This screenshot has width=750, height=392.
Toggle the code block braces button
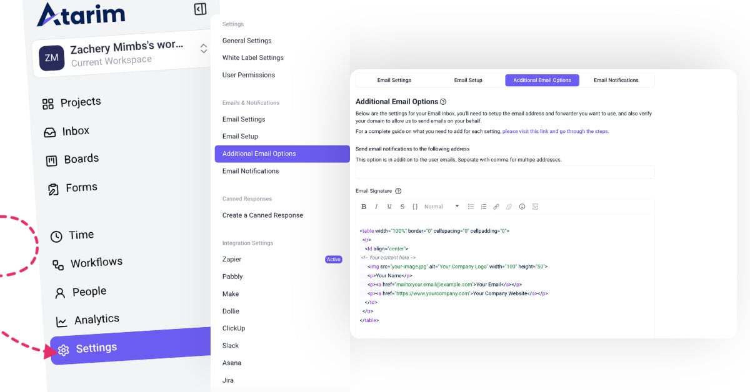pyautogui.click(x=415, y=207)
